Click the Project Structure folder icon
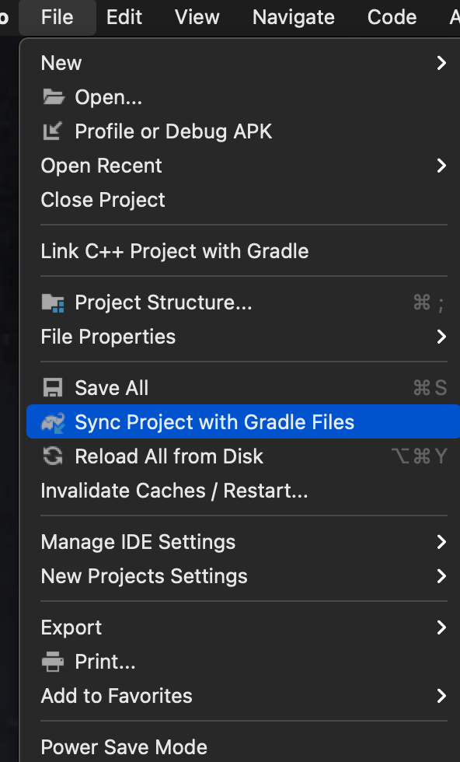The width and height of the screenshot is (460, 762). 53,302
